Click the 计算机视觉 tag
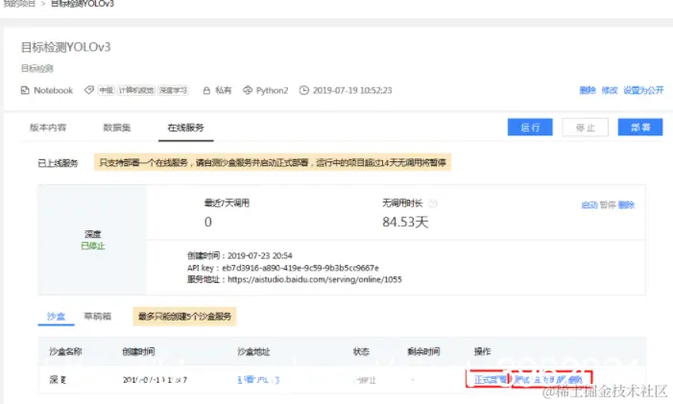 136,90
